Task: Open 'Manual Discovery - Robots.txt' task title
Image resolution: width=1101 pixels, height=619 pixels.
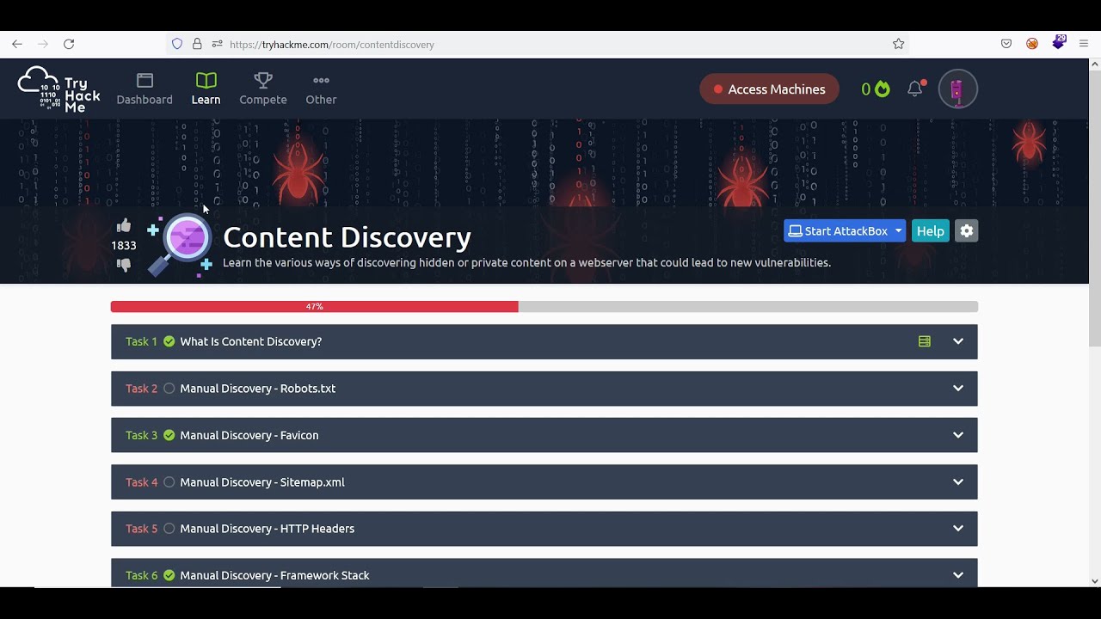Action: pyautogui.click(x=258, y=389)
